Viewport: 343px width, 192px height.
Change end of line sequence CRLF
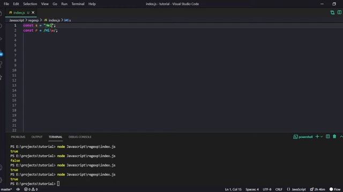tap(279, 189)
